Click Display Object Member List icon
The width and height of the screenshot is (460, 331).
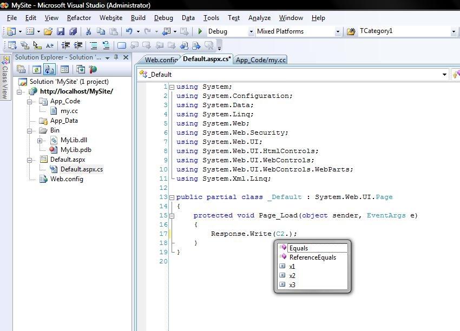coord(12,45)
